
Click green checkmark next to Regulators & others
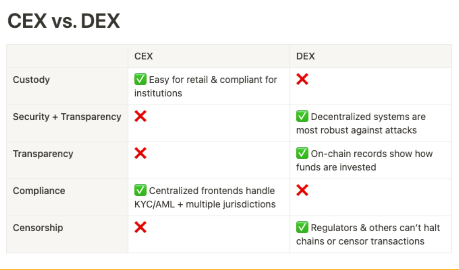tap(302, 228)
